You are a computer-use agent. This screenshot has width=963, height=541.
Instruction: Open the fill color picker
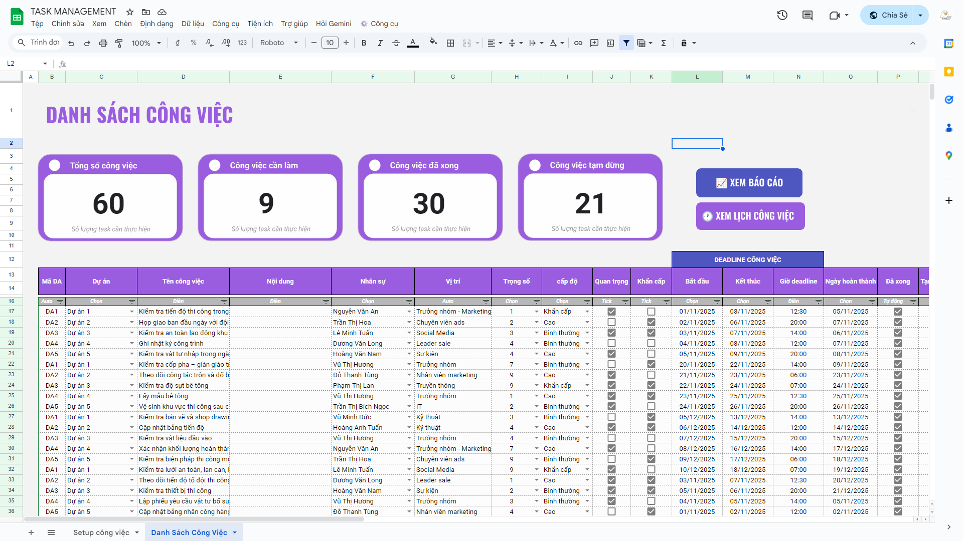[433, 43]
